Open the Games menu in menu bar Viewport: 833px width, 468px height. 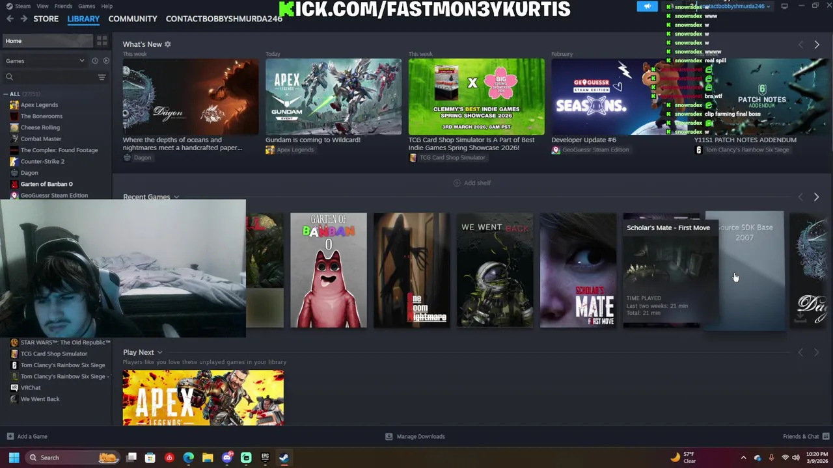click(x=87, y=6)
